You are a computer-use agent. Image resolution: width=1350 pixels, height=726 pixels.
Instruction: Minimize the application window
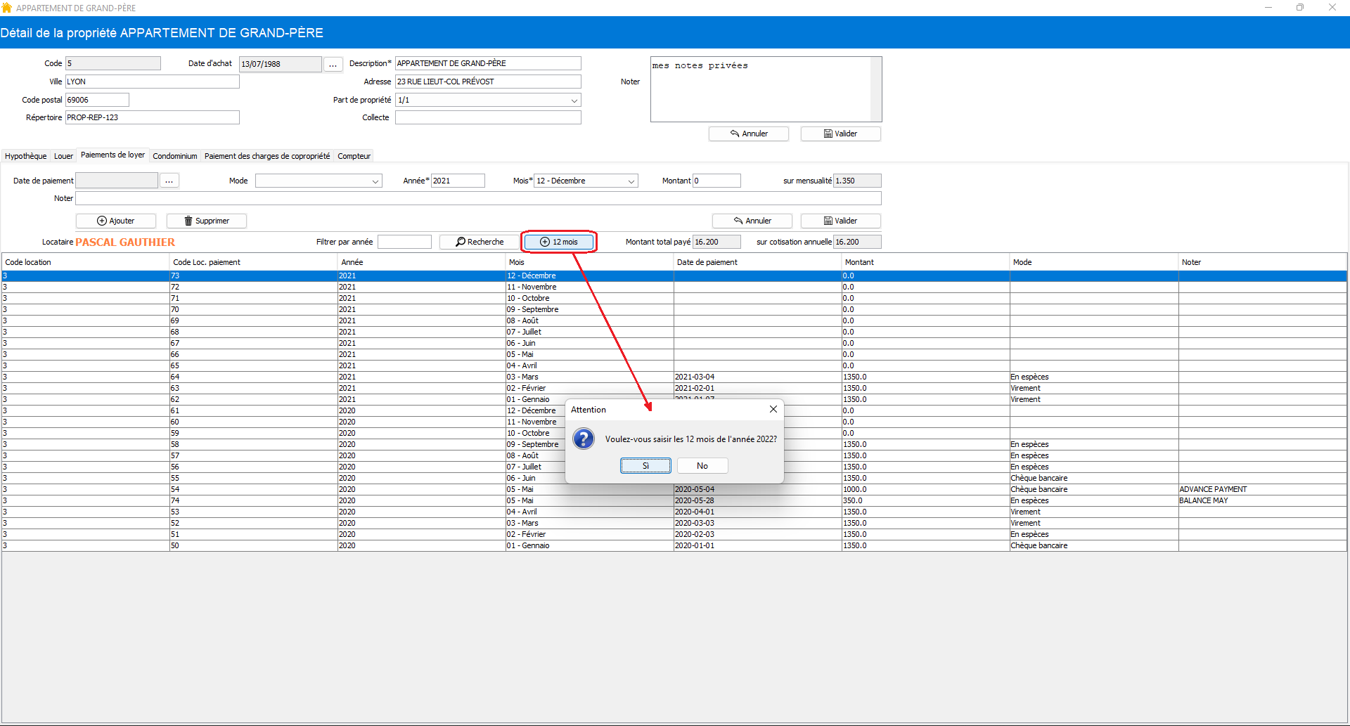point(1268,8)
